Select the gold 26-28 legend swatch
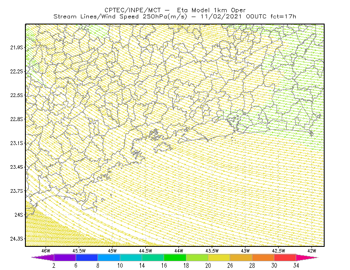 coord(241,257)
